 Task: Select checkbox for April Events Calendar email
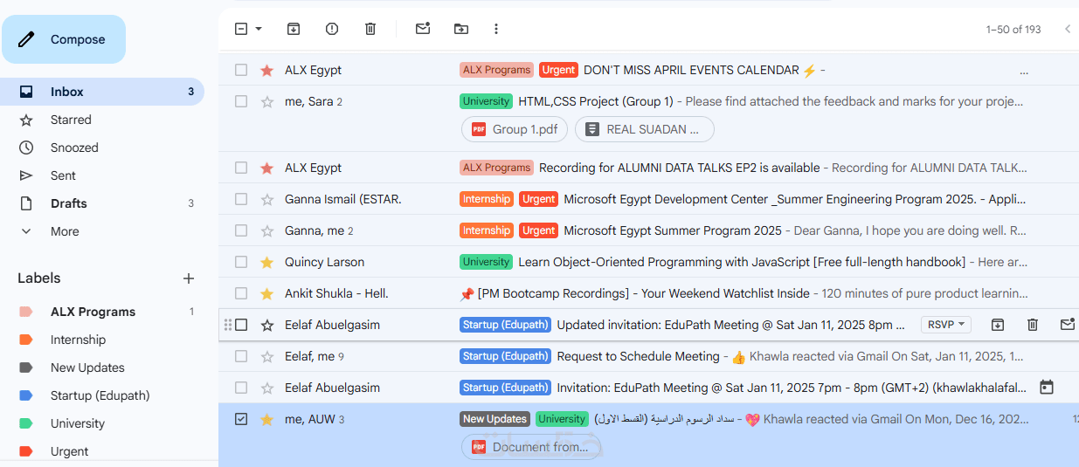[241, 70]
